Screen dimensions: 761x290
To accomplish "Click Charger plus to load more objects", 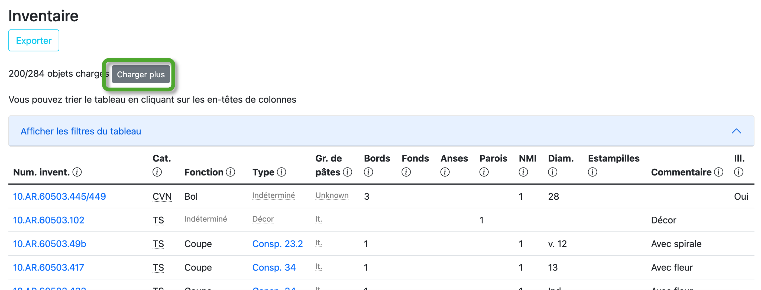I will click(x=141, y=74).
